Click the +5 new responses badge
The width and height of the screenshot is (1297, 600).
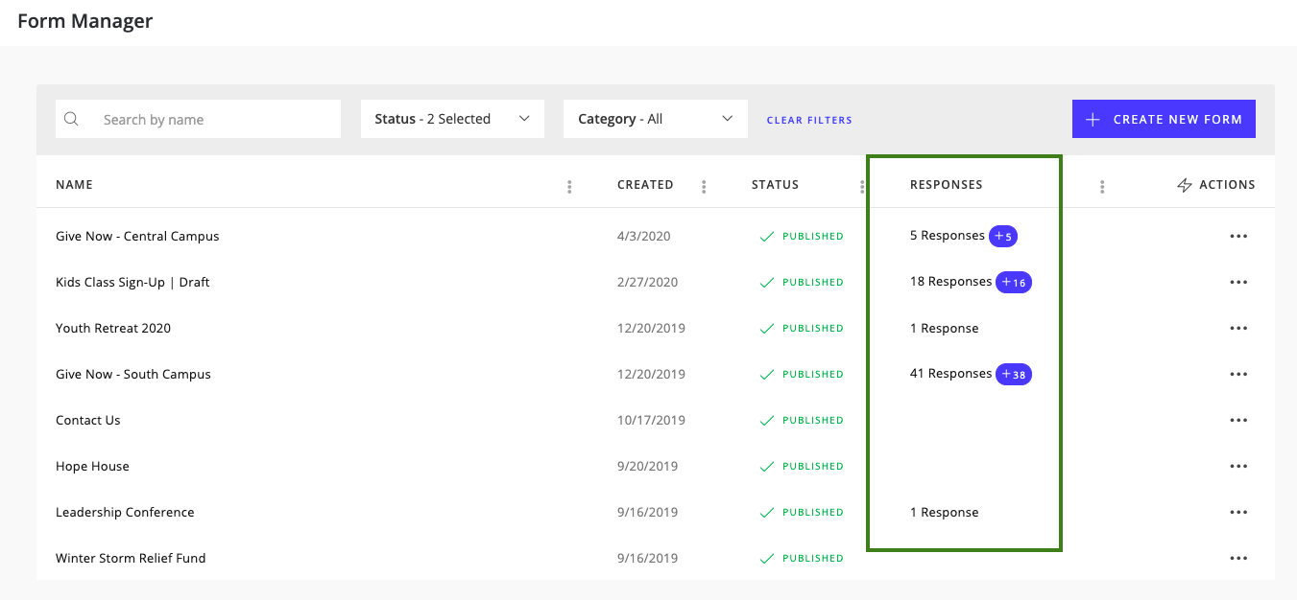coord(1003,236)
